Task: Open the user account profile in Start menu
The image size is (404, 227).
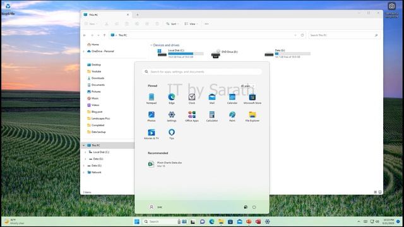Action: 156,207
